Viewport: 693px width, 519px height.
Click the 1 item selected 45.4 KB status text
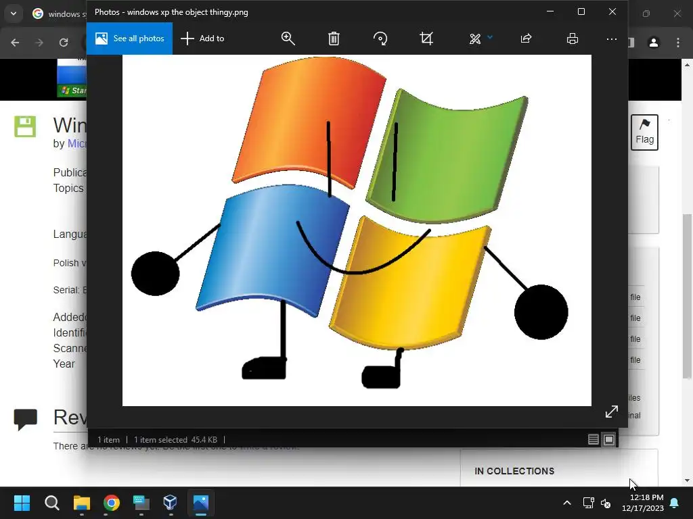tap(175, 439)
